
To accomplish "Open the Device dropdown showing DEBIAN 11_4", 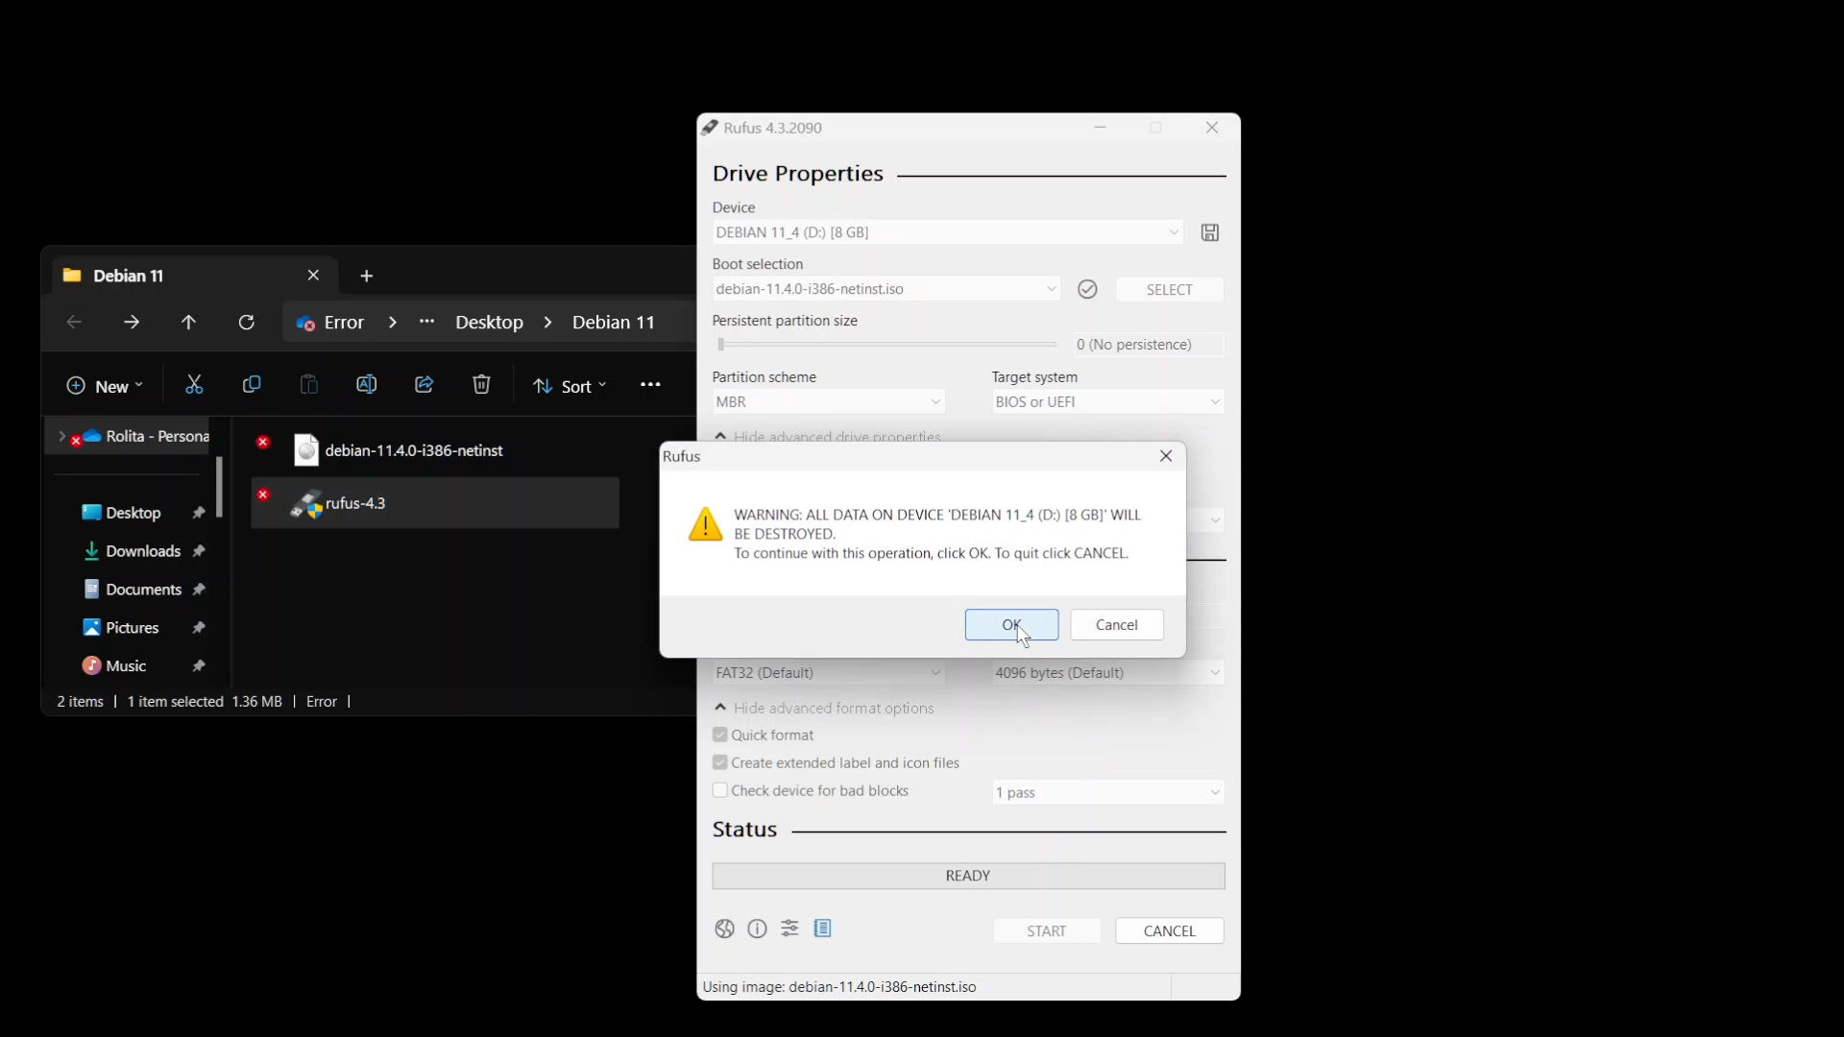I will pyautogui.click(x=948, y=232).
